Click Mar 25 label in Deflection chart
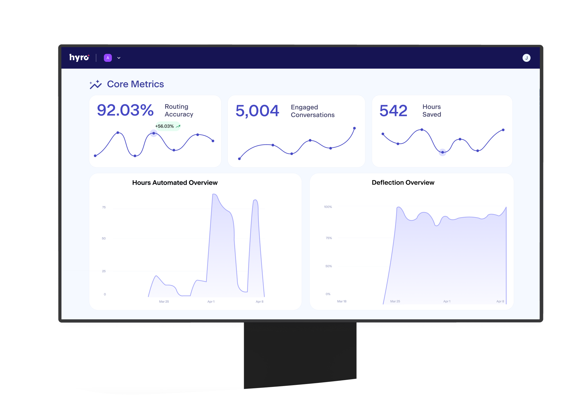 pyautogui.click(x=395, y=301)
